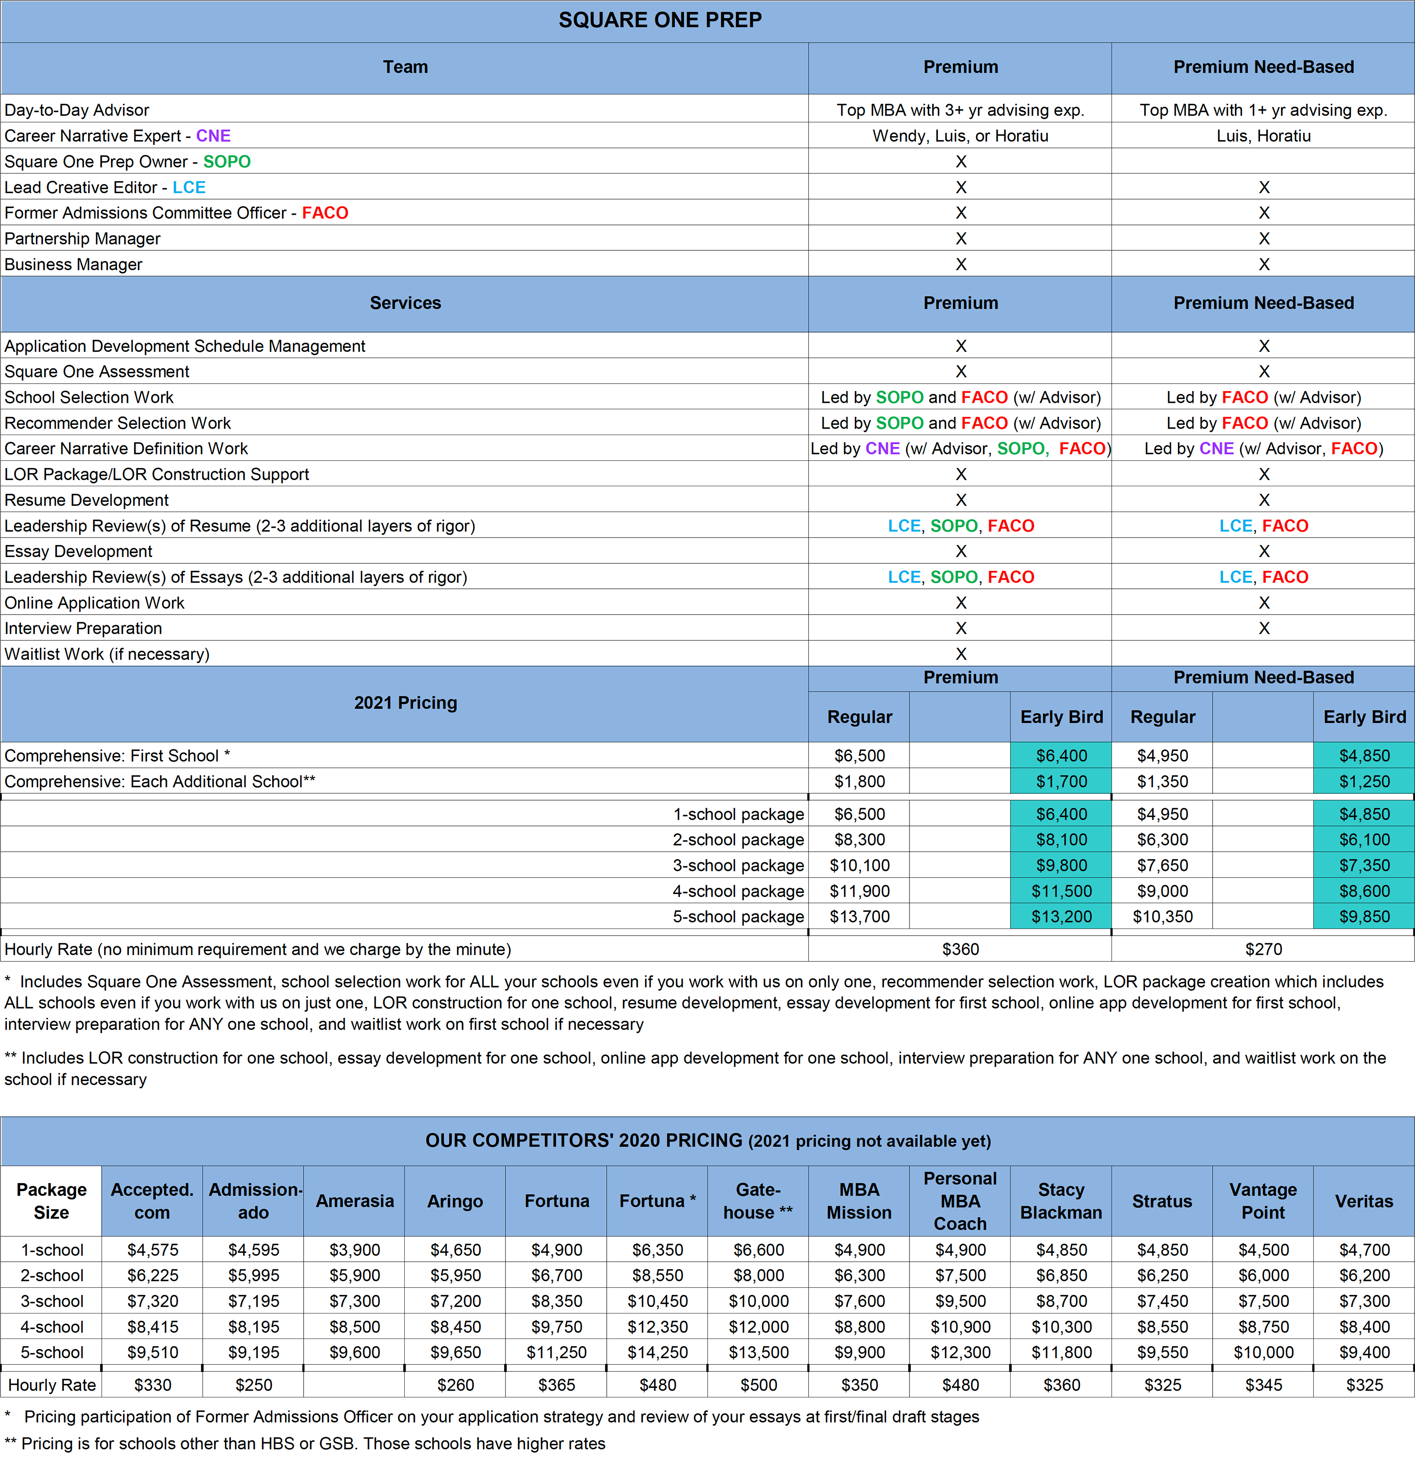1415x1466 pixels.
Task: Click Gatehouse 4-school price $12,000
Action: coord(758,1327)
